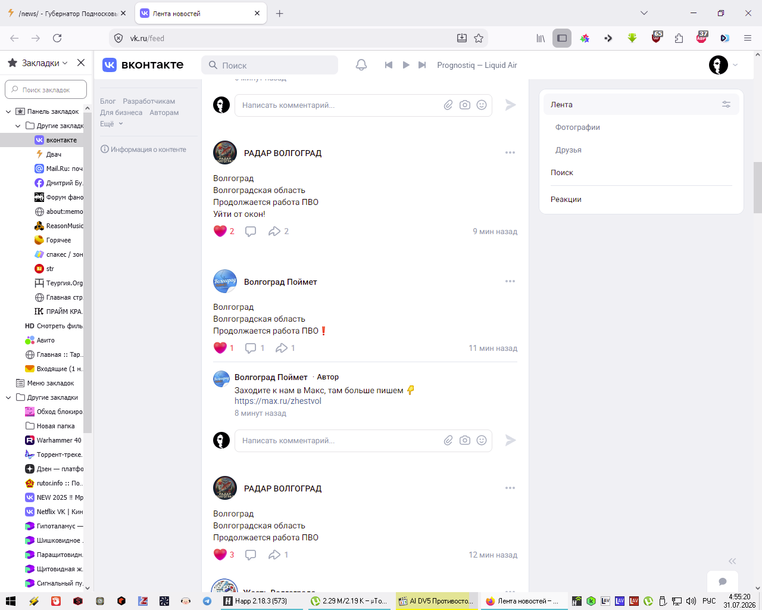Viewport: 762px width, 610px height.
Task: Click the РУС keyboard language indicator
Action: coord(709,601)
